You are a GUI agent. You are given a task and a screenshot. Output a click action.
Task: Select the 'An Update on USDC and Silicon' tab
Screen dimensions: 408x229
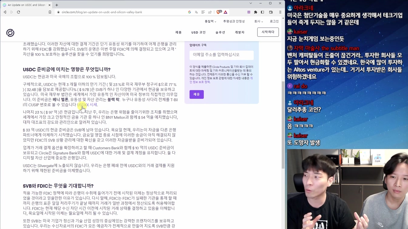click(26, 5)
